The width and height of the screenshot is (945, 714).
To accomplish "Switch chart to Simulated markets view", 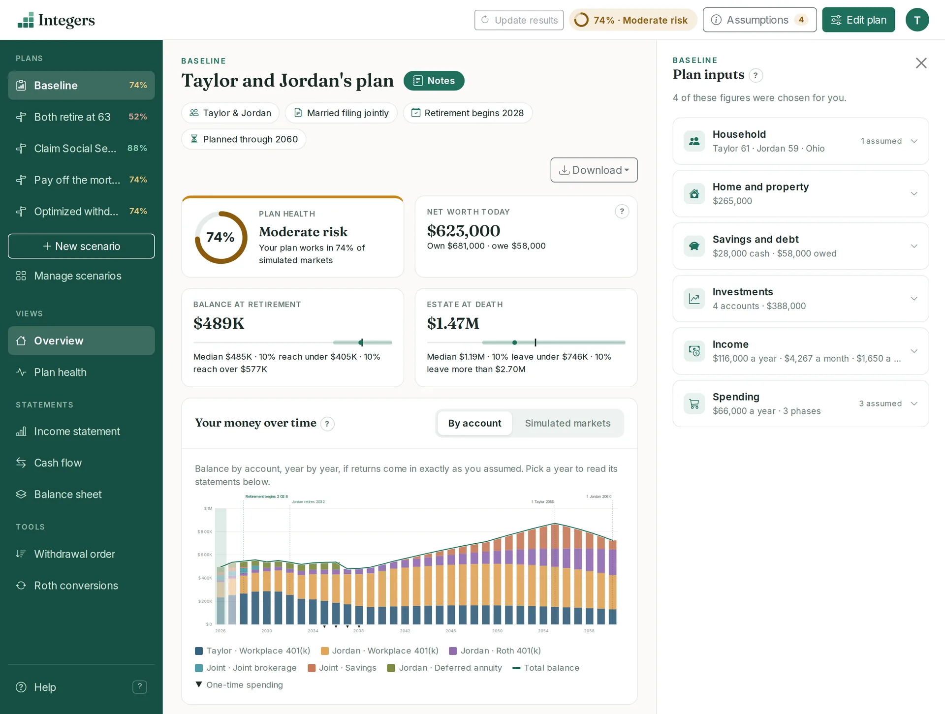I will (567, 423).
